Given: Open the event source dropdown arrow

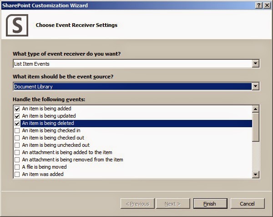Looking at the screenshot, I should 255,86.
